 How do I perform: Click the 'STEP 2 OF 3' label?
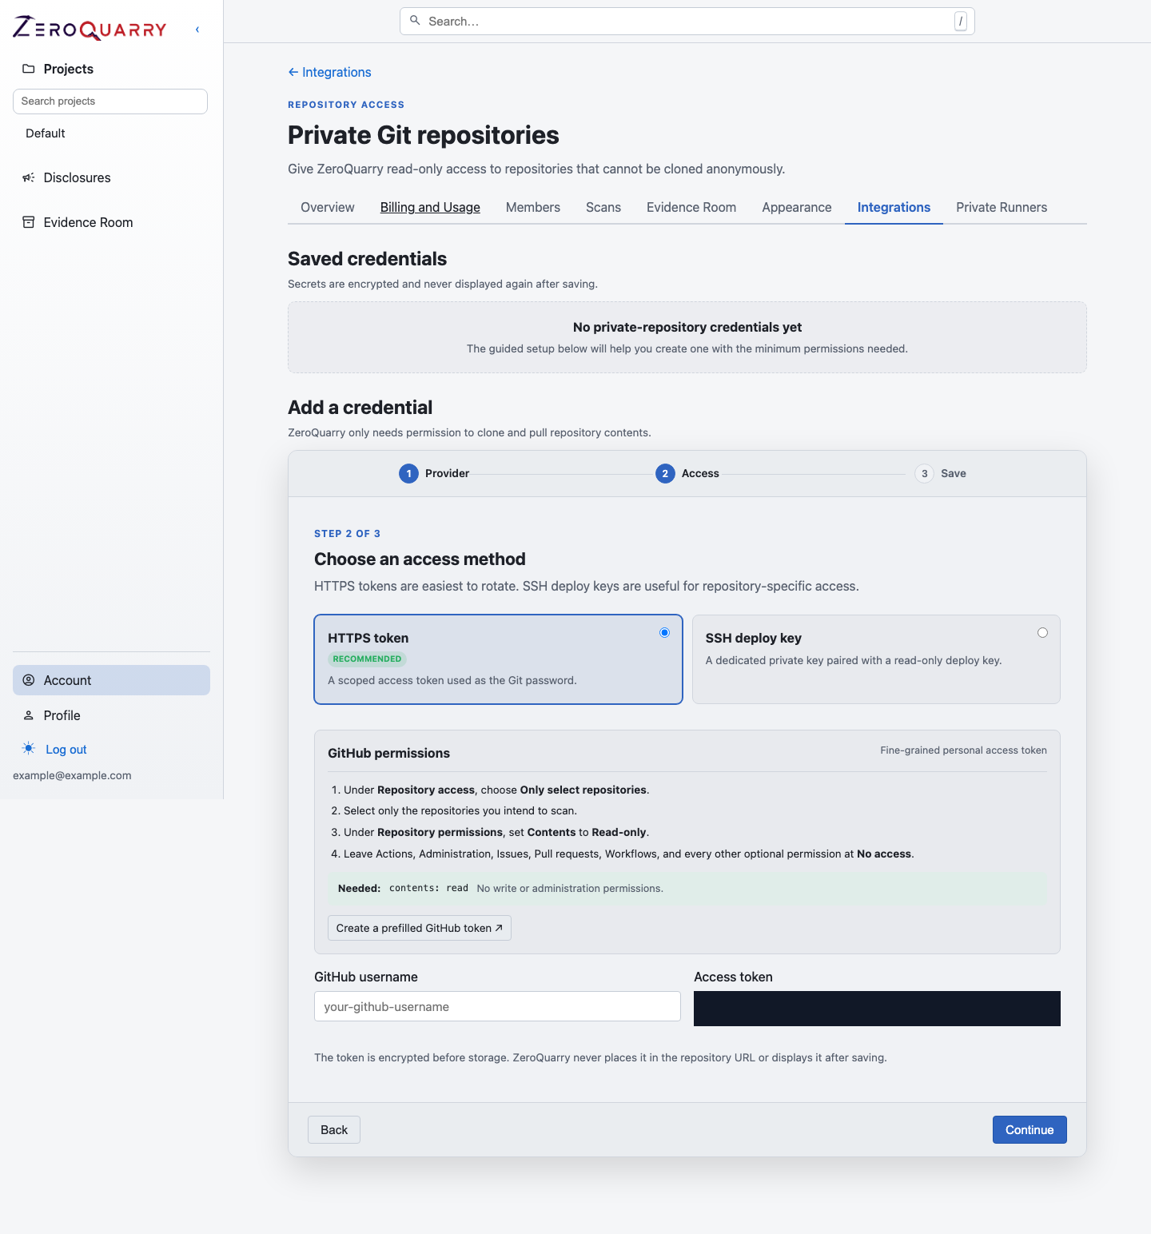pyautogui.click(x=347, y=533)
